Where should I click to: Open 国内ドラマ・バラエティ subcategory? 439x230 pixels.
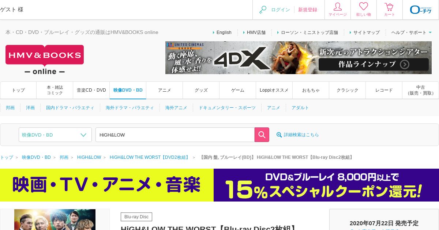coord(70,108)
